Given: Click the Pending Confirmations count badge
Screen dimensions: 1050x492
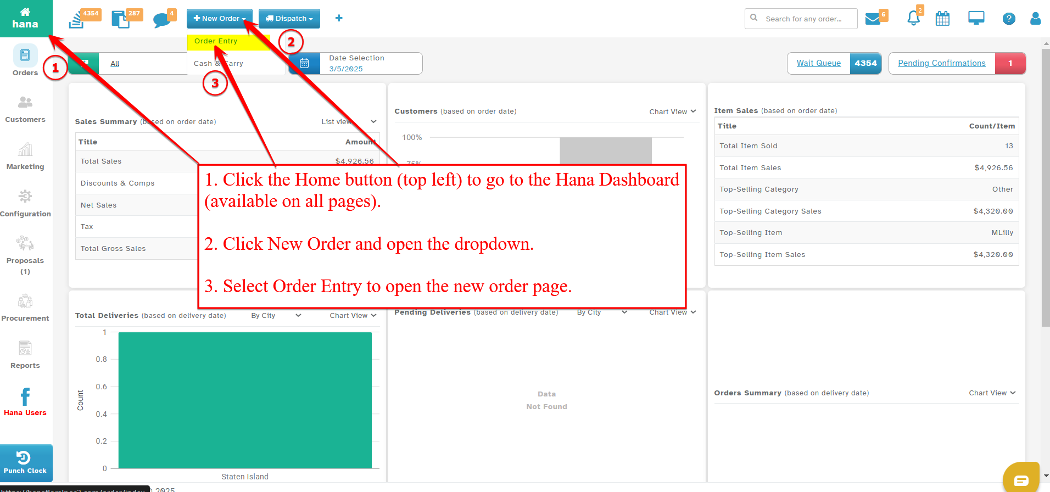Looking at the screenshot, I should [1010, 63].
